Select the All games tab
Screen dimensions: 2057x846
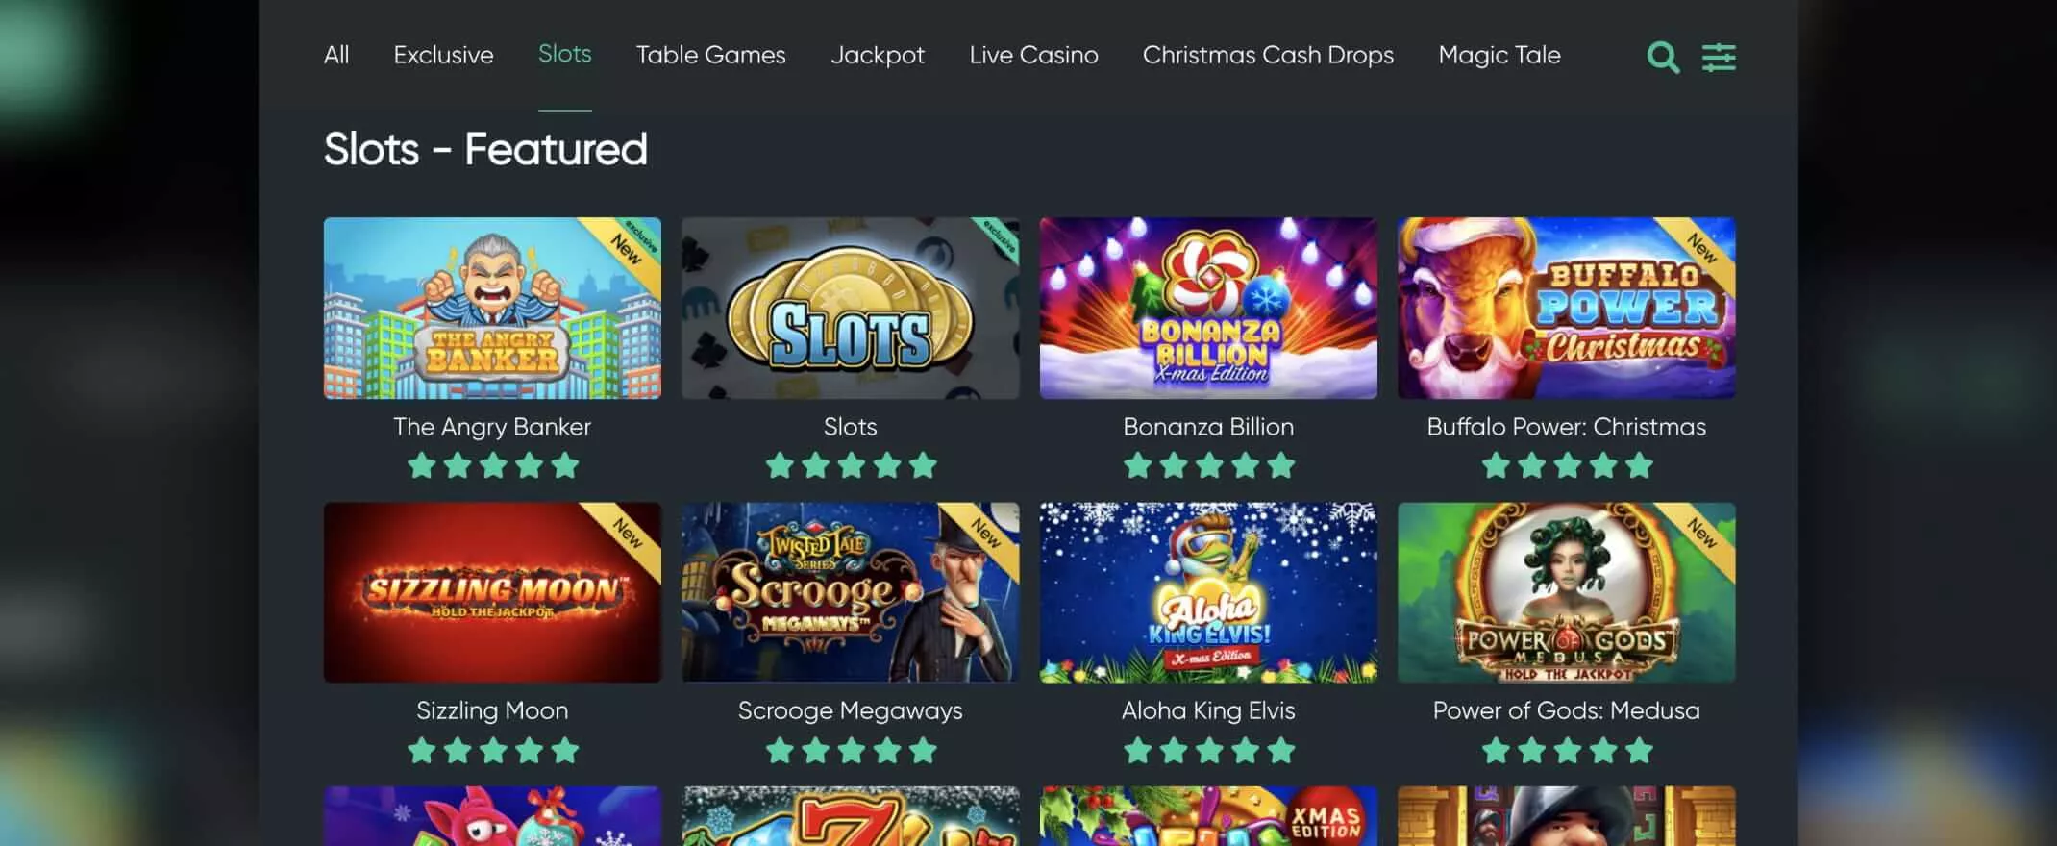(336, 55)
